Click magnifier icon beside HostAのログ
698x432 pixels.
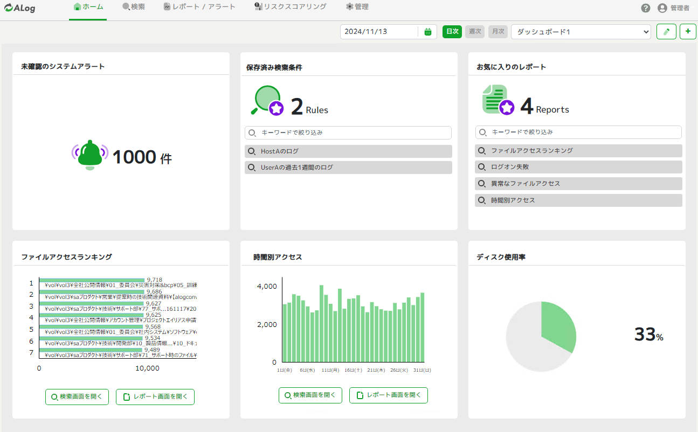coord(252,151)
